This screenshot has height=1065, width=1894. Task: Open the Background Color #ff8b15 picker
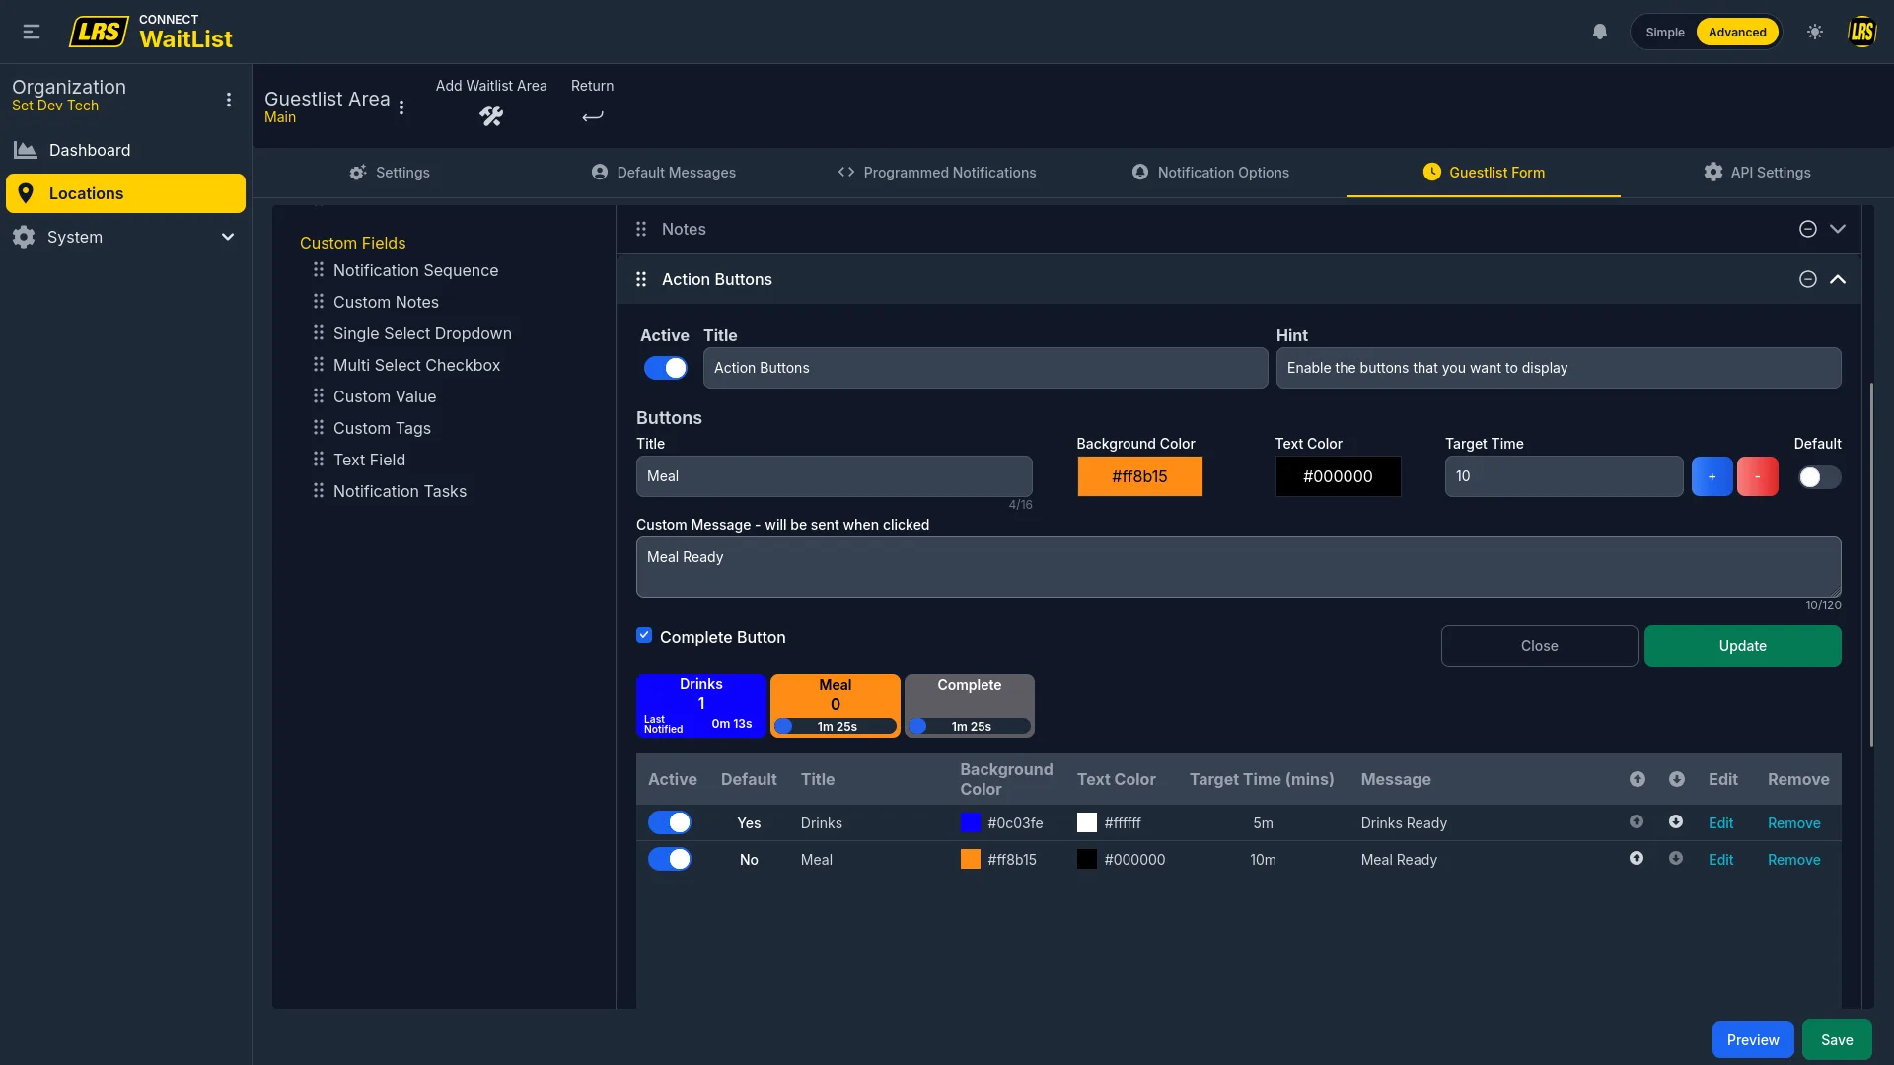click(x=1139, y=476)
